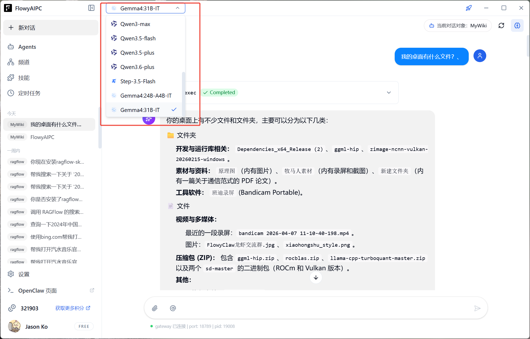
Task: Minimize the FlowyAIPC window
Action: (x=486, y=8)
